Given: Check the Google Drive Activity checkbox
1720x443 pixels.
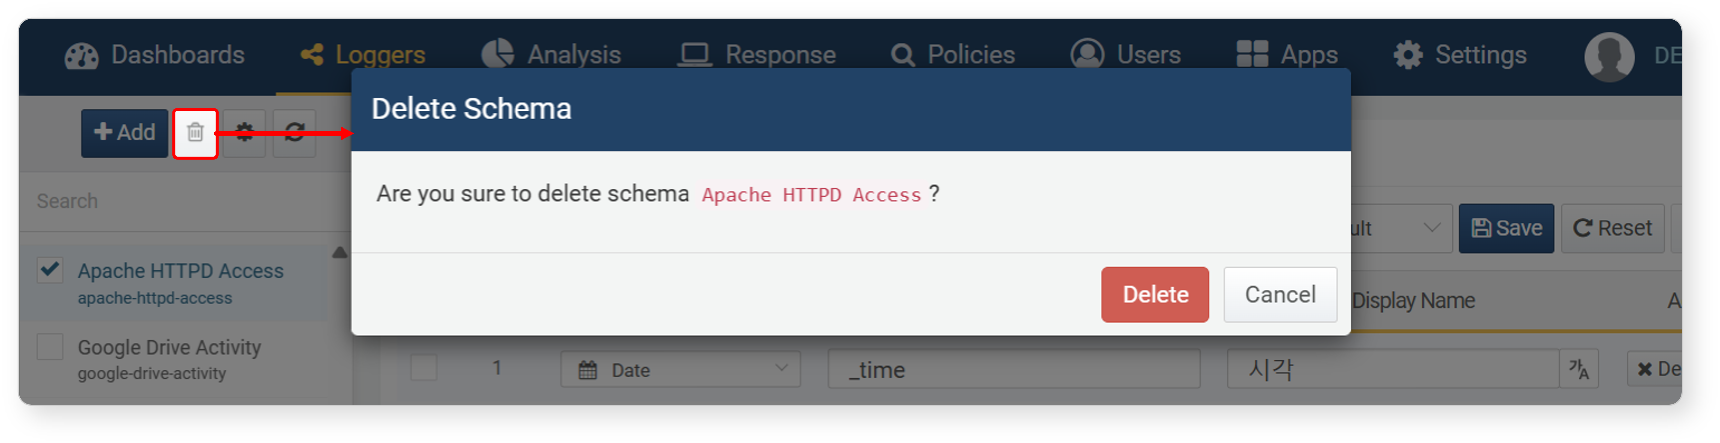Looking at the screenshot, I should 50,347.
